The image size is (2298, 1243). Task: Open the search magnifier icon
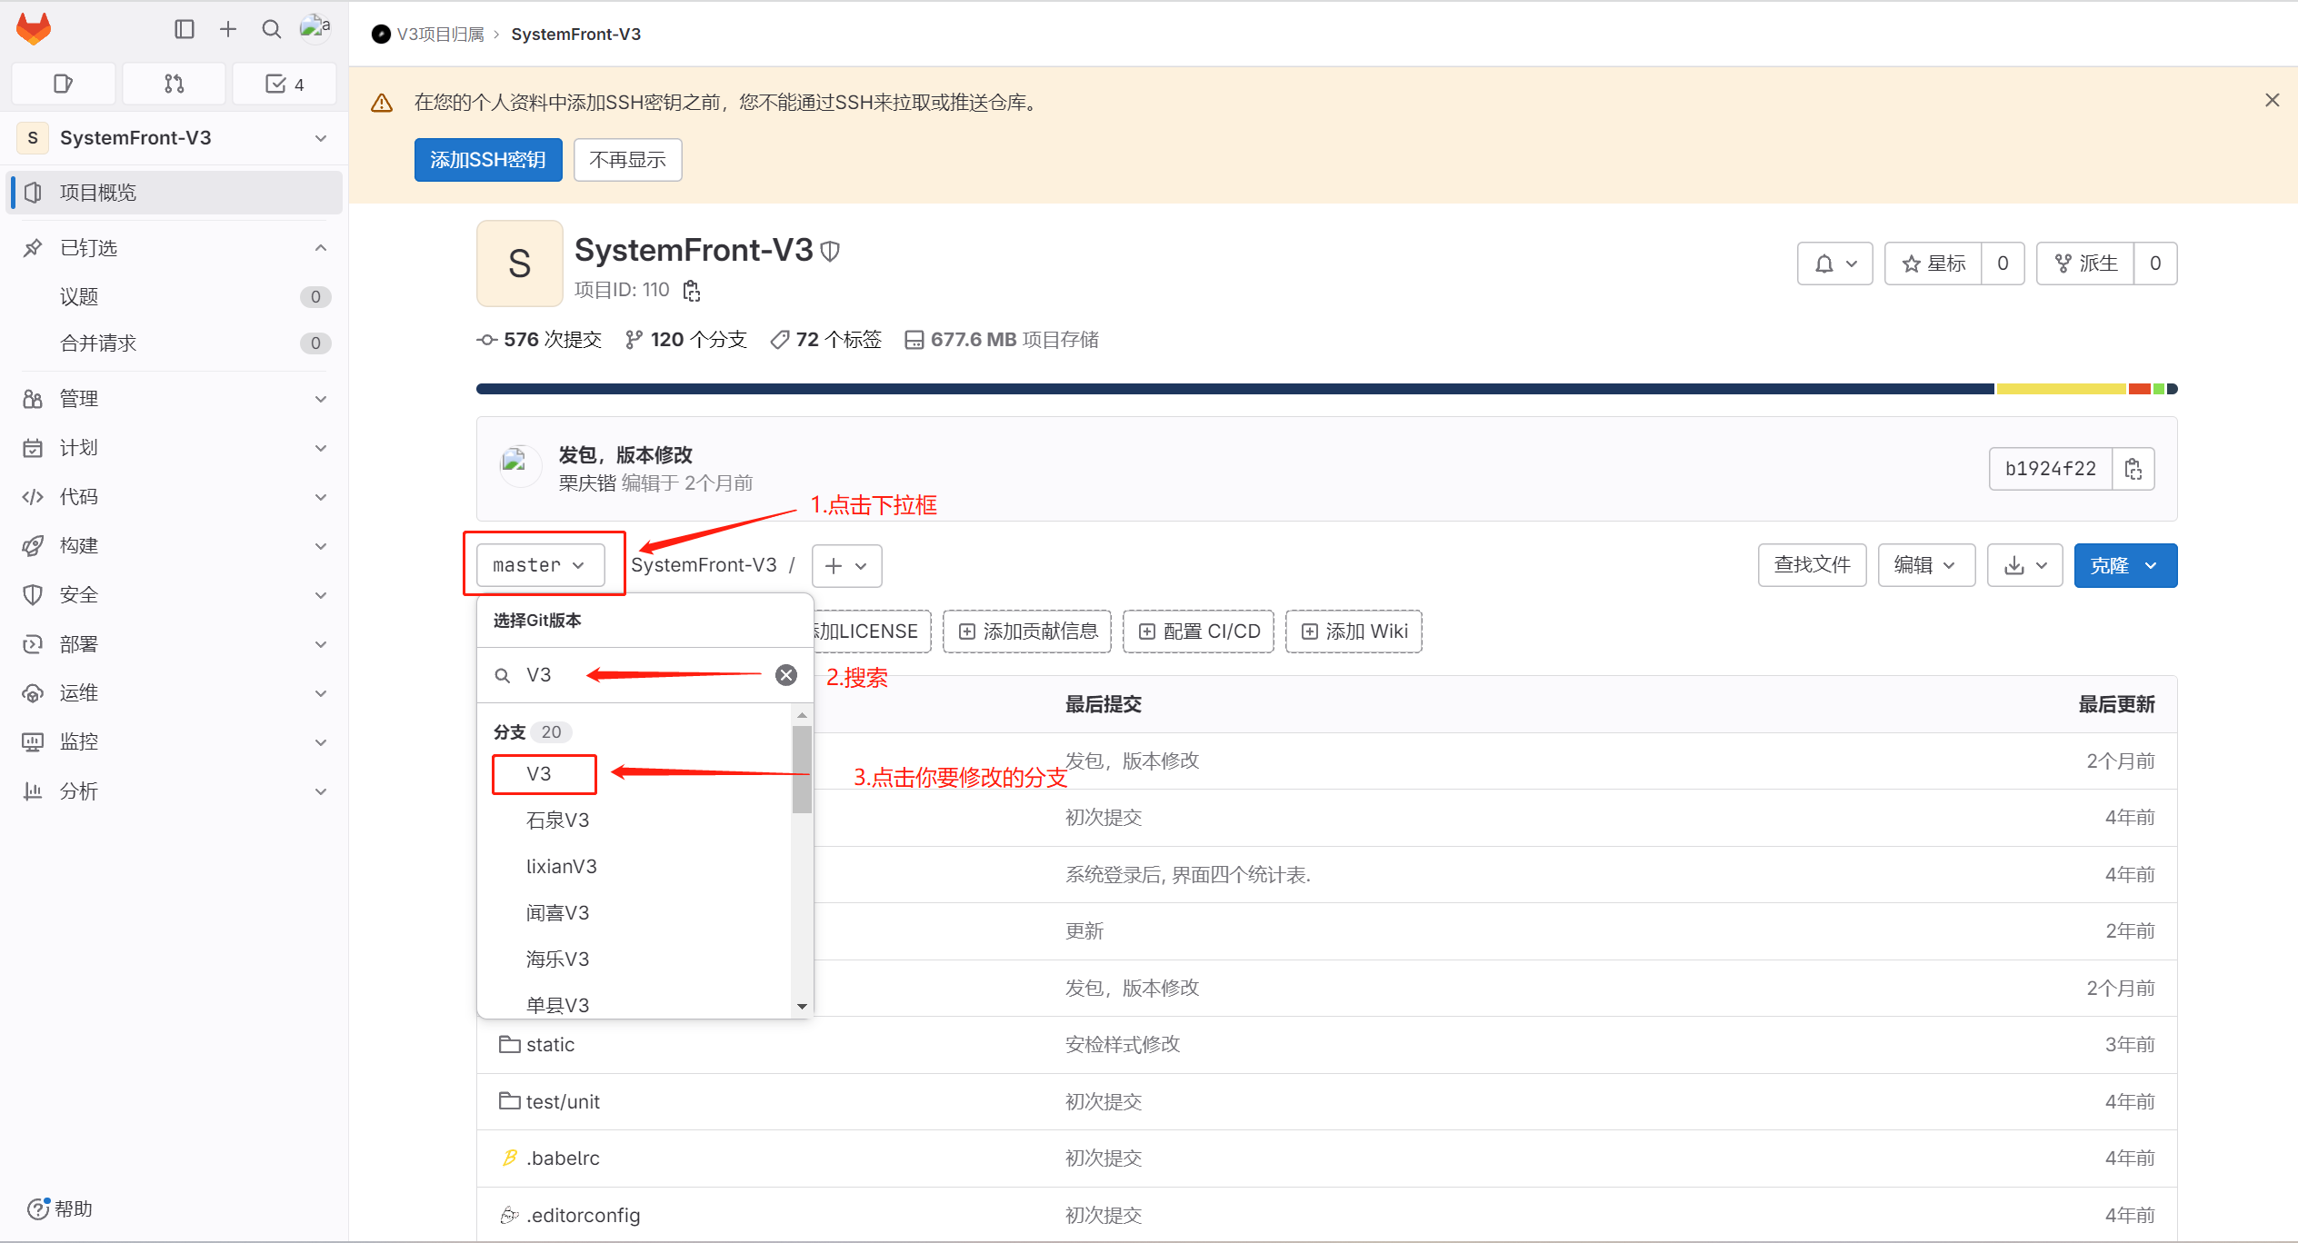[271, 29]
